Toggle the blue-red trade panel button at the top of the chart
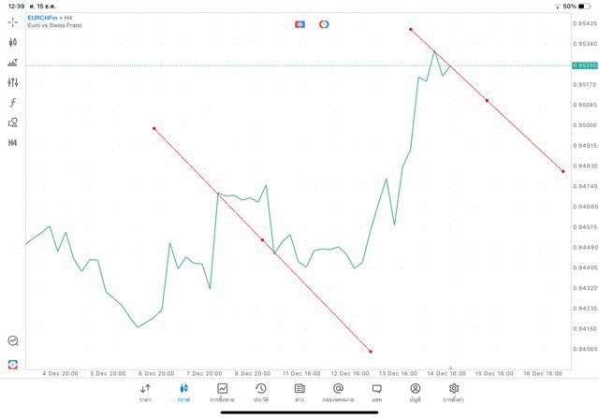 tap(299, 24)
